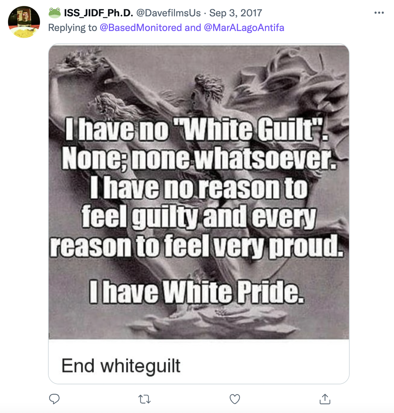Click the author's profile avatar picture

coord(24,22)
